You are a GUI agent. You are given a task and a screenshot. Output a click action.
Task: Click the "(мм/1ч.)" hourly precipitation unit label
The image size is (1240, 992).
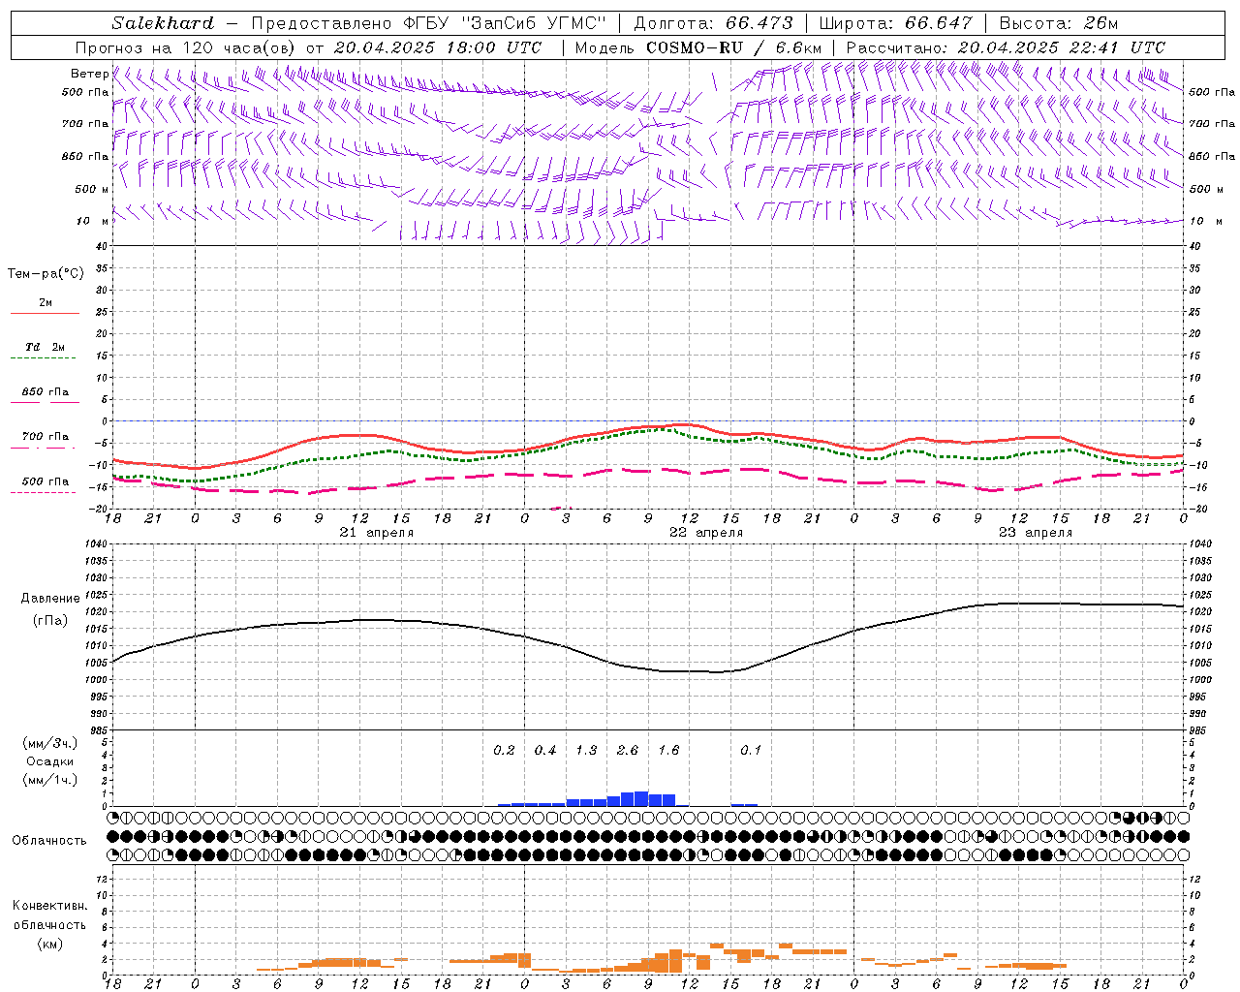pyautogui.click(x=50, y=780)
